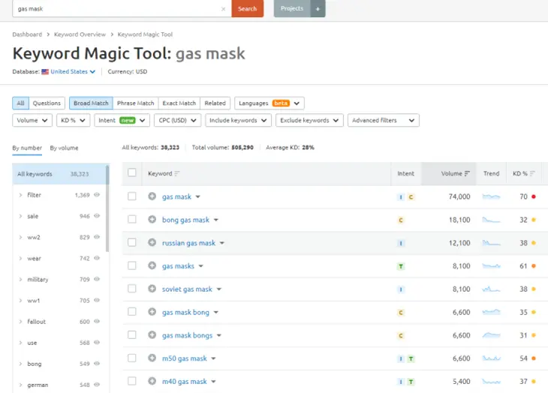Viewport: 548px width, 393px height.
Task: Toggle eye icon for 'sale' group
Action: (97, 216)
